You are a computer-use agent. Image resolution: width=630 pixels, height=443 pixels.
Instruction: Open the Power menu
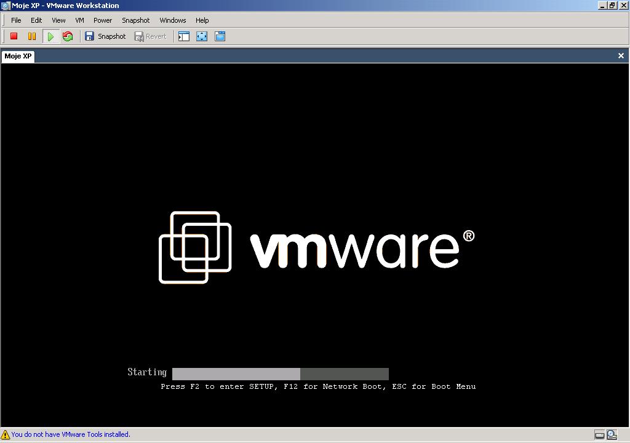coord(103,20)
